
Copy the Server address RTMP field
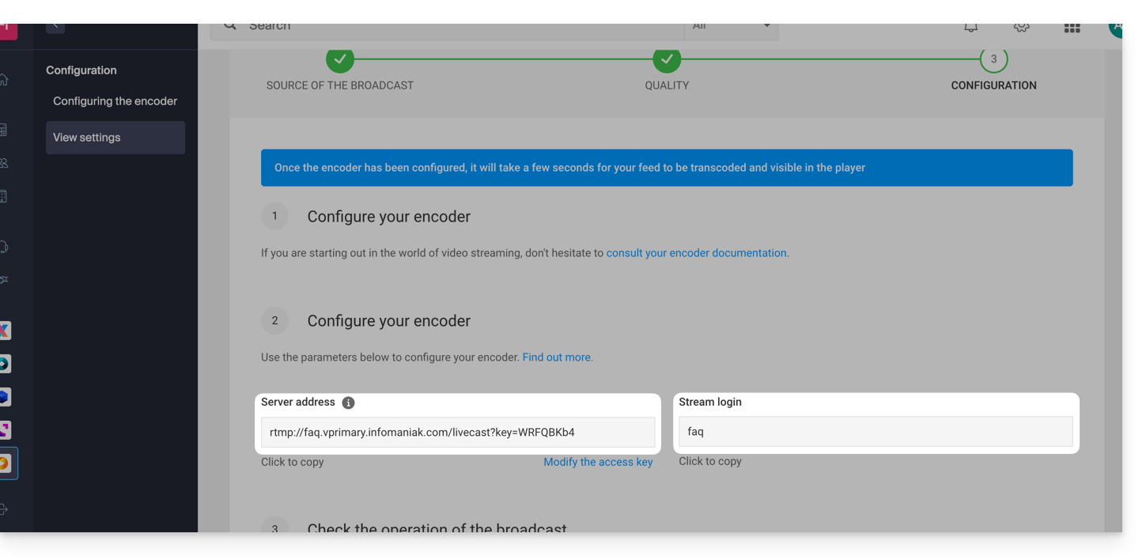458,433
